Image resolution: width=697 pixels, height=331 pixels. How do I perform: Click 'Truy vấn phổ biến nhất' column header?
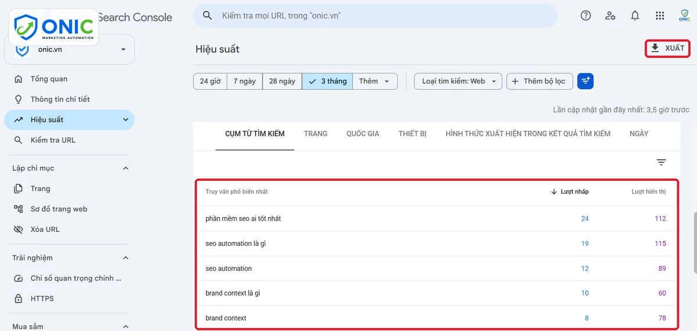click(236, 192)
